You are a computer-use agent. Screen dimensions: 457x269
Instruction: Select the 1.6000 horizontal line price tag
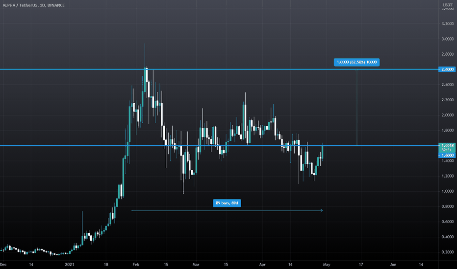click(x=447, y=156)
